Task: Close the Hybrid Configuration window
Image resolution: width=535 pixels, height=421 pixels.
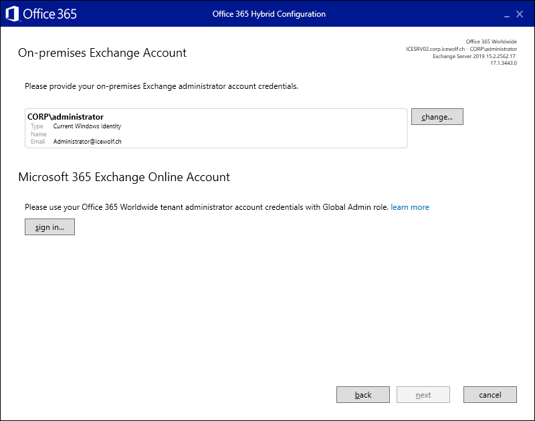Action: click(x=520, y=14)
